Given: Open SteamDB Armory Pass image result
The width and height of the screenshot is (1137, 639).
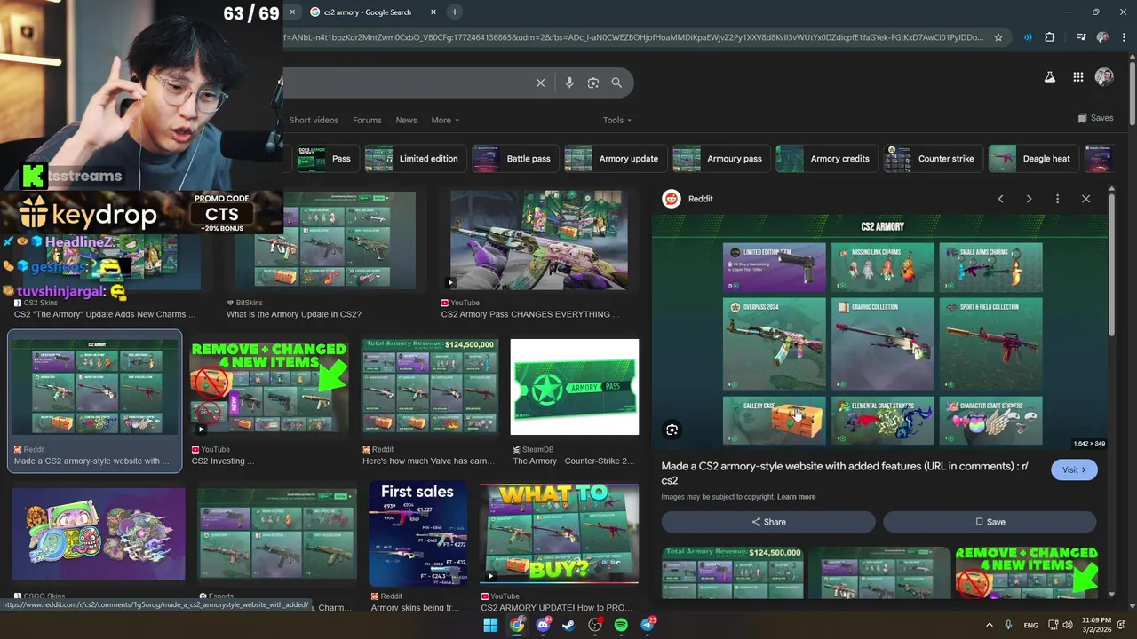Looking at the screenshot, I should click(574, 386).
